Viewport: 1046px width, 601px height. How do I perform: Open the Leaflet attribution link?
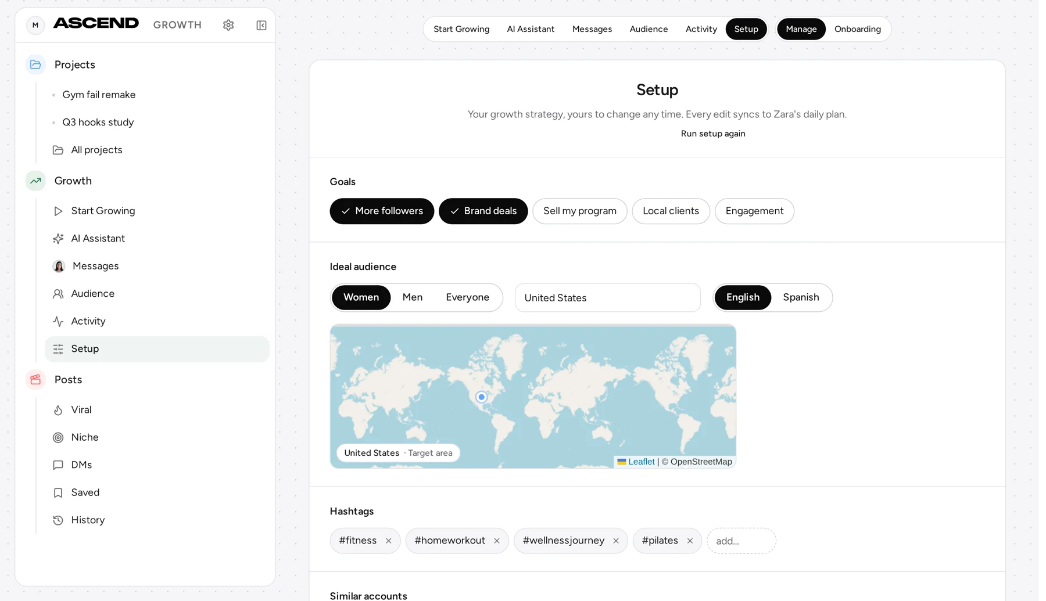coord(636,462)
